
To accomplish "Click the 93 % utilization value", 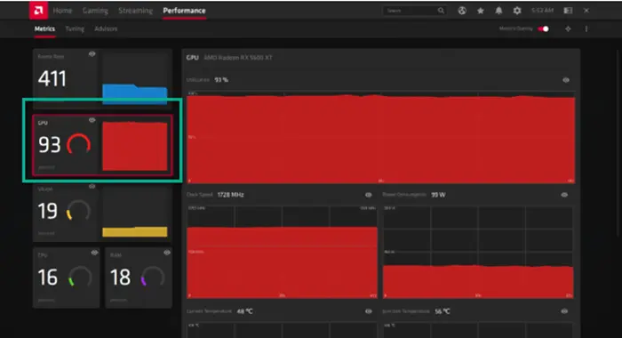I will click(x=221, y=80).
